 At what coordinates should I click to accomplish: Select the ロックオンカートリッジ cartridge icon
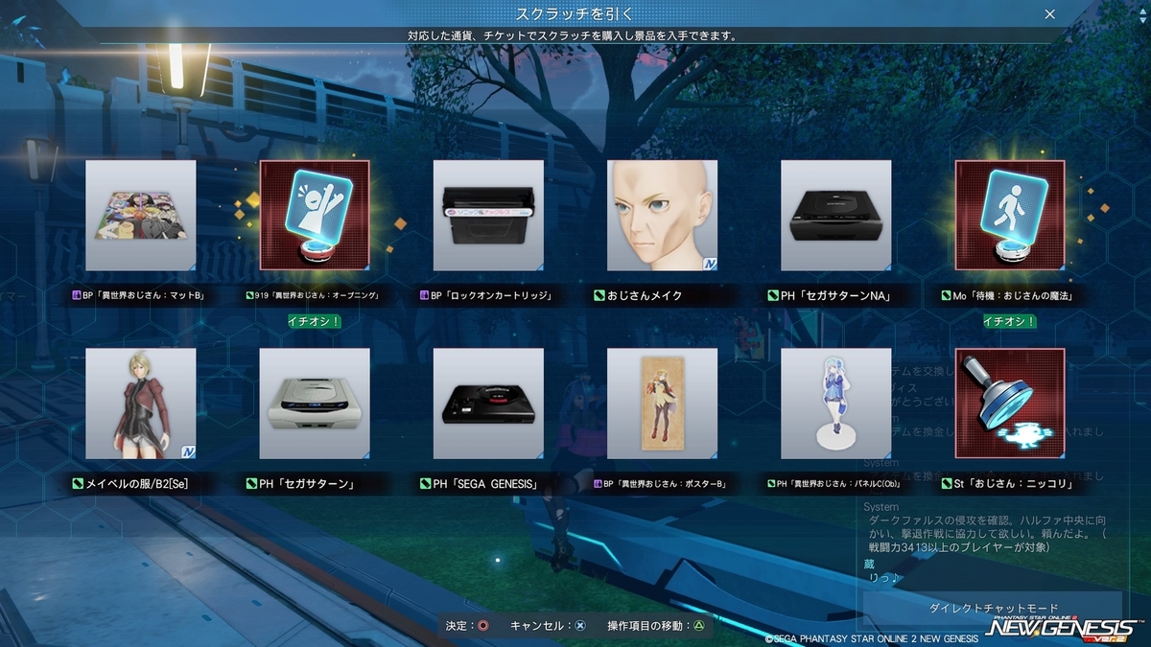[488, 216]
